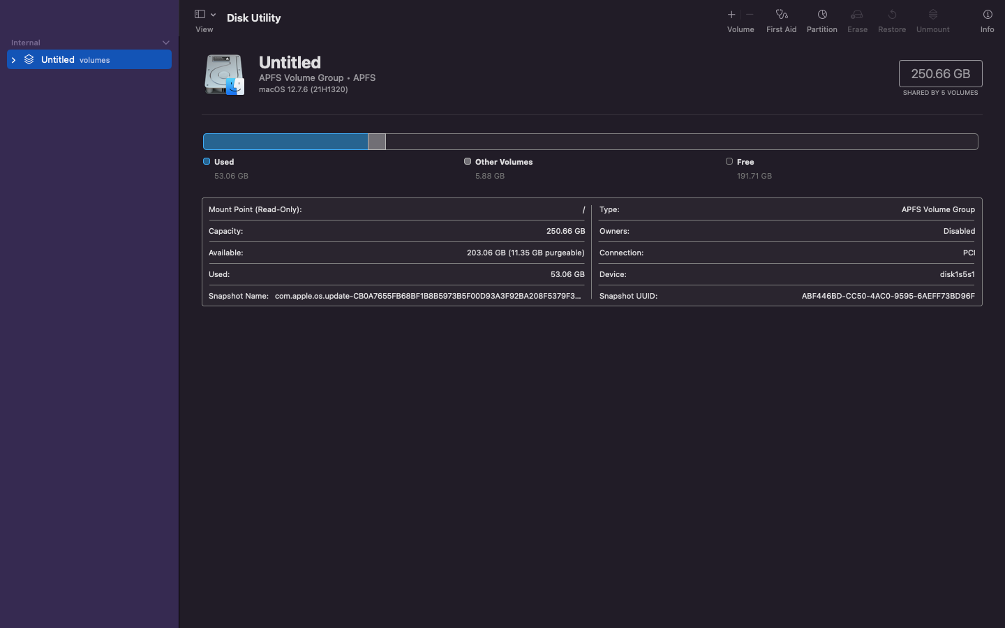Click the Add Volume plus icon
The width and height of the screenshot is (1005, 628).
point(731,15)
